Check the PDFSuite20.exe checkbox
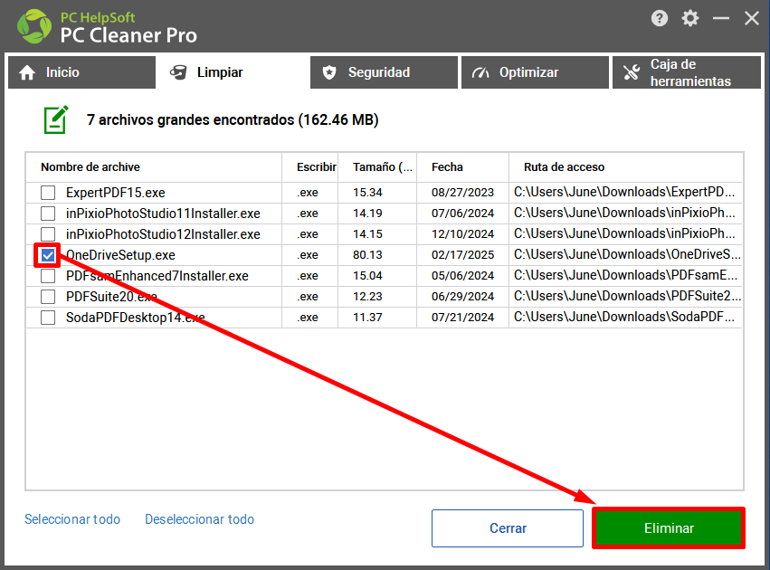Viewport: 770px width, 570px height. 48,297
